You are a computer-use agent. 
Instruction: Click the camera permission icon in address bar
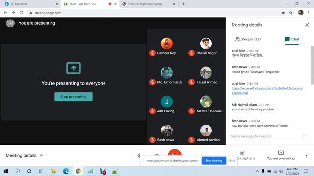[283, 13]
